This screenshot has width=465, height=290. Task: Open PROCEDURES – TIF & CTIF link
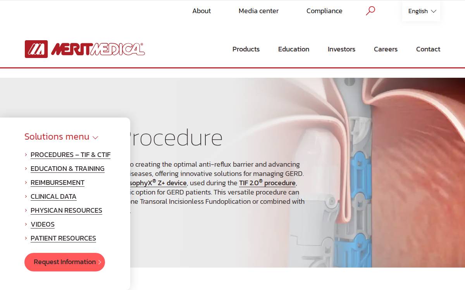point(71,155)
